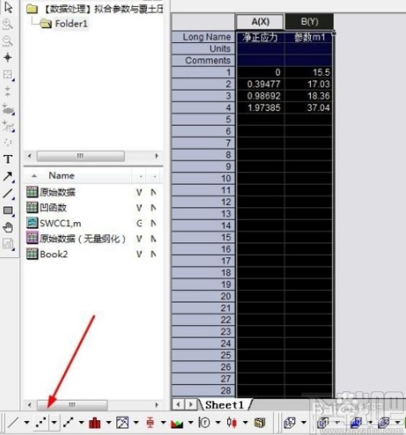The image size is (406, 435).
Task: Select the B(Y) column header
Action: [x=309, y=22]
